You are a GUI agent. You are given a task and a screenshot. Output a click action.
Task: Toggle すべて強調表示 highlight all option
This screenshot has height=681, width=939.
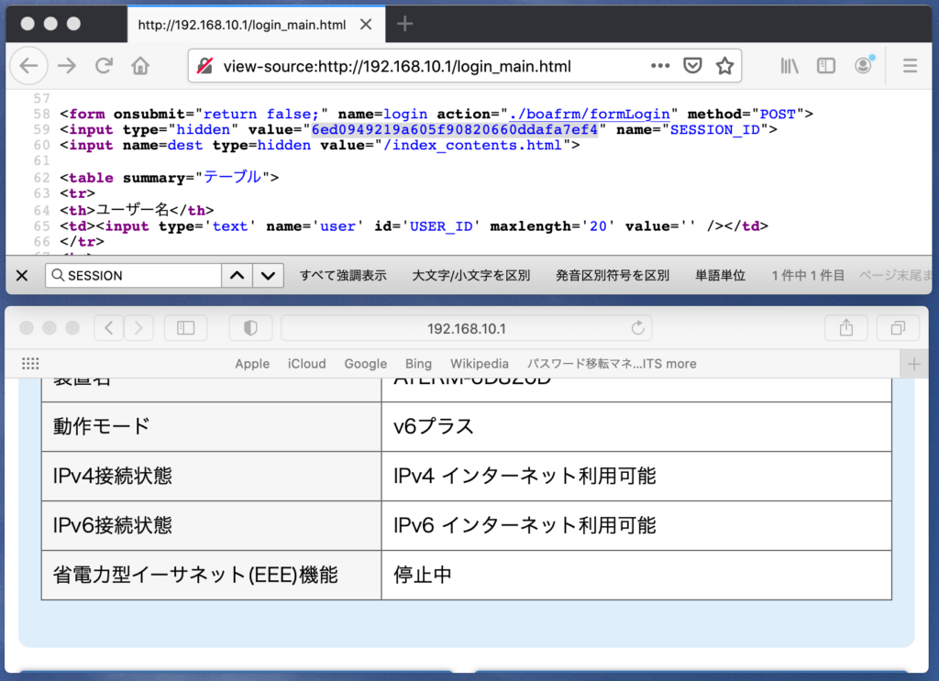[x=343, y=276]
